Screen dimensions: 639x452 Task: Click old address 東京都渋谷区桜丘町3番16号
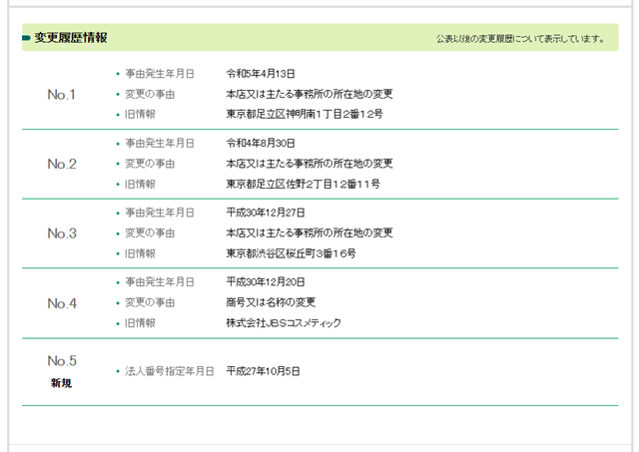tap(291, 254)
